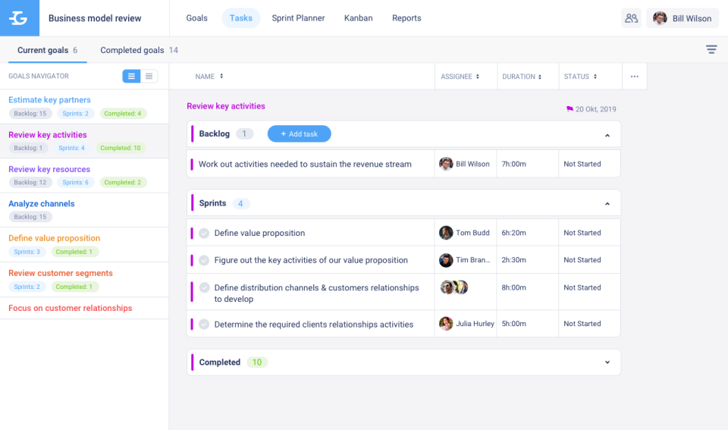Click the grouped assignee avatars for distribution channels task
The width and height of the screenshot is (728, 430).
coord(454,287)
